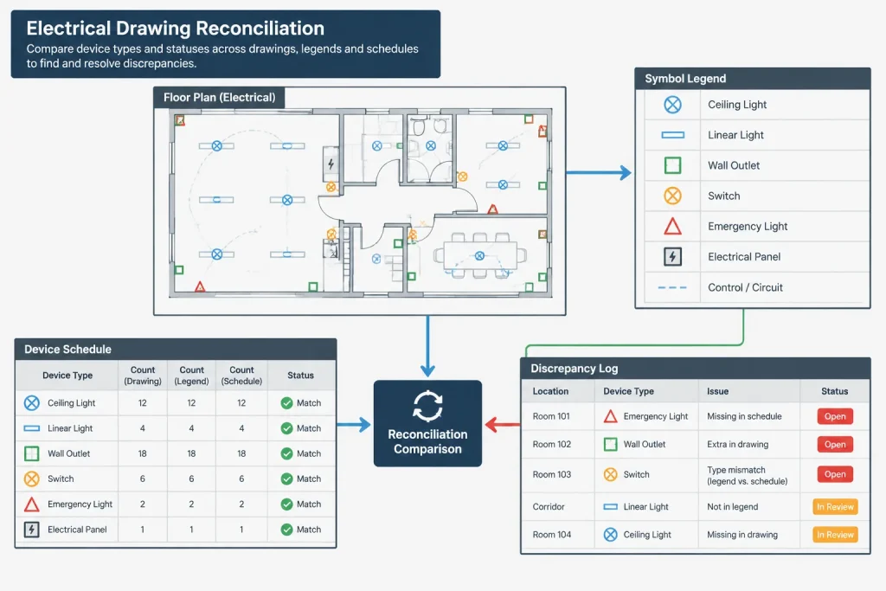Click the Switch icon in the Room 103 row

click(x=610, y=474)
